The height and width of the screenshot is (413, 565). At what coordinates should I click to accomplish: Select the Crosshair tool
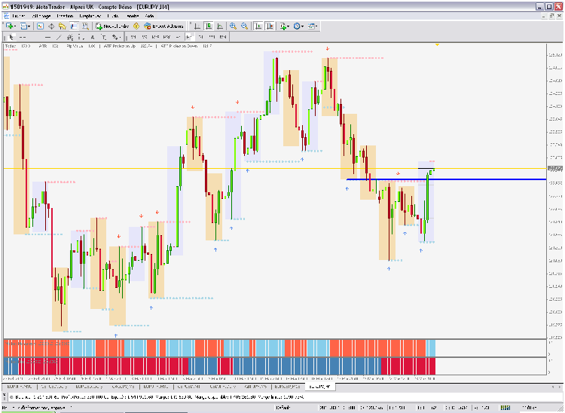click(23, 37)
